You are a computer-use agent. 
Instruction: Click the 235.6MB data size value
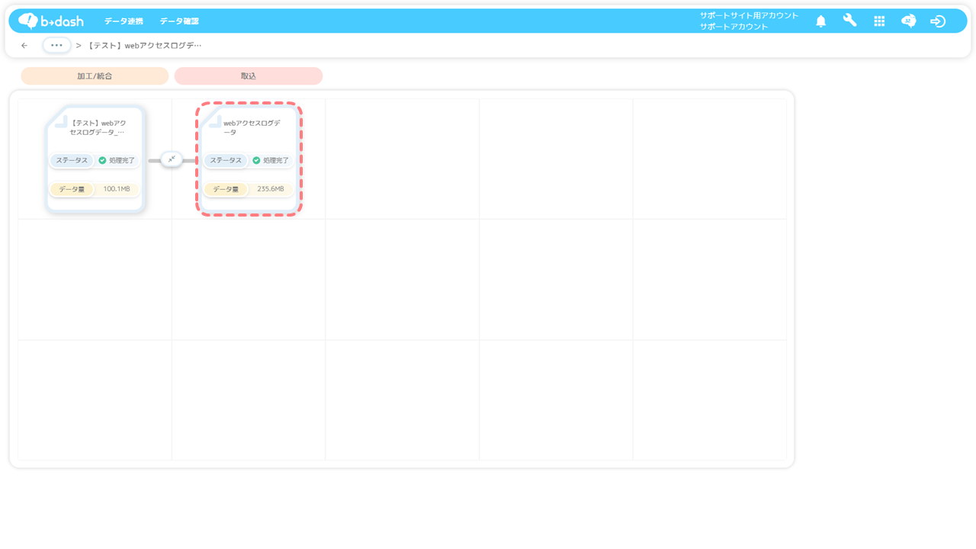[x=271, y=189]
